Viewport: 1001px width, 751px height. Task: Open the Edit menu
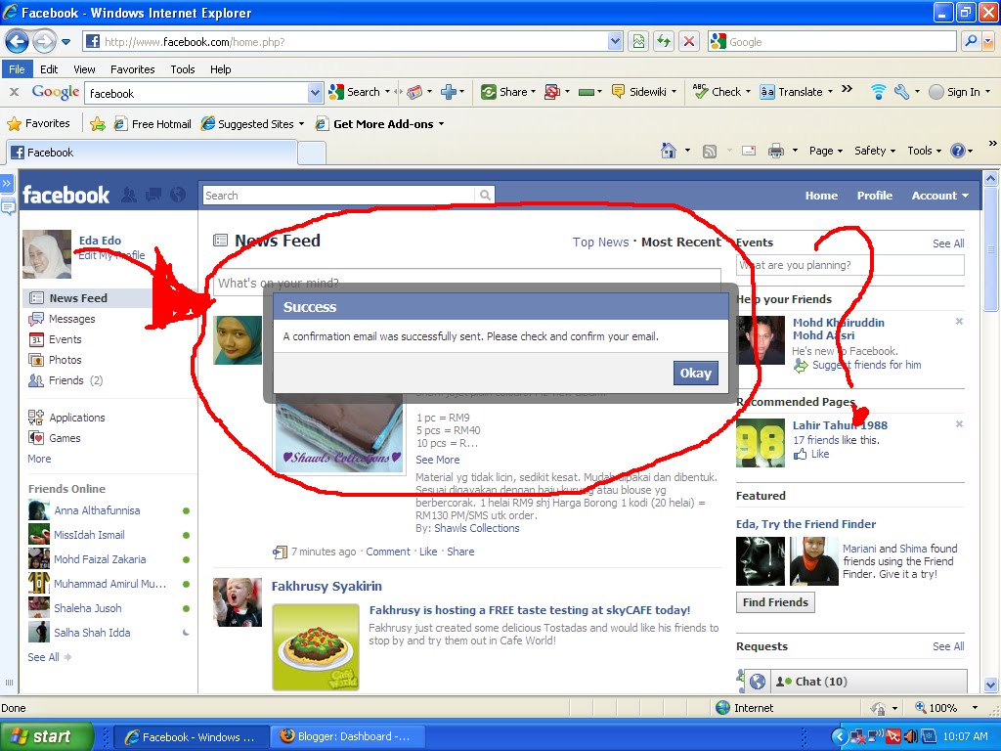pos(49,69)
